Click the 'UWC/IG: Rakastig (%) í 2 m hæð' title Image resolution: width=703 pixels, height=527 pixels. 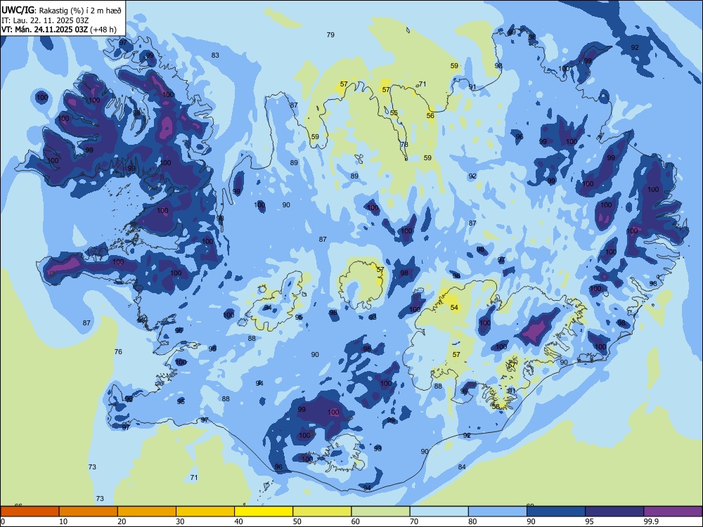coord(61,10)
